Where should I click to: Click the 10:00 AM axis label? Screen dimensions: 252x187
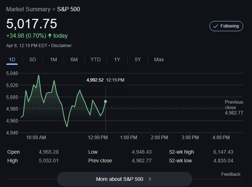[x=36, y=137]
